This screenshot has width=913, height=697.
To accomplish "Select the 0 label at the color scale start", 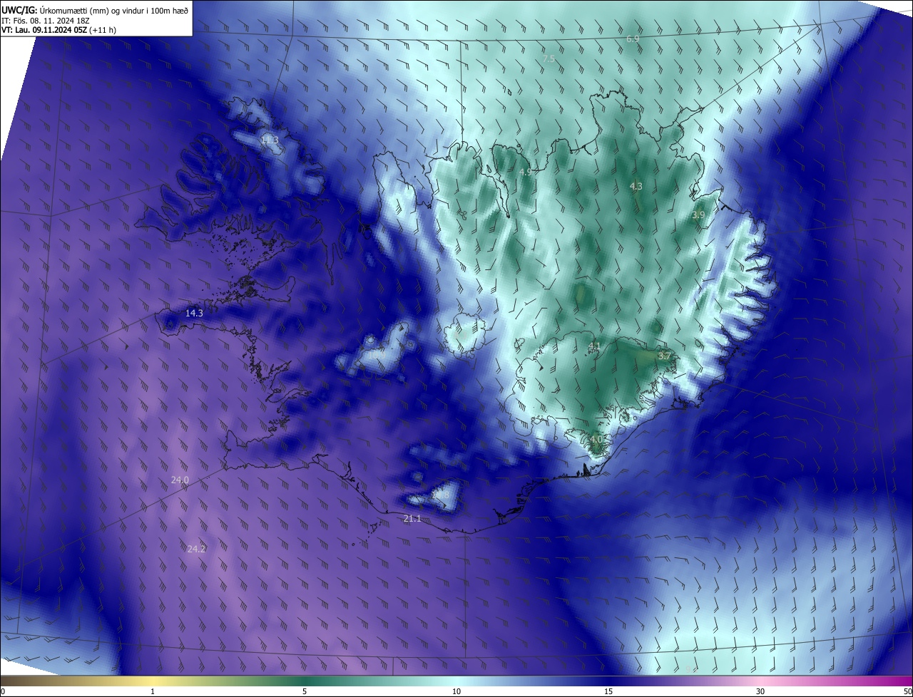I will [x=3, y=691].
